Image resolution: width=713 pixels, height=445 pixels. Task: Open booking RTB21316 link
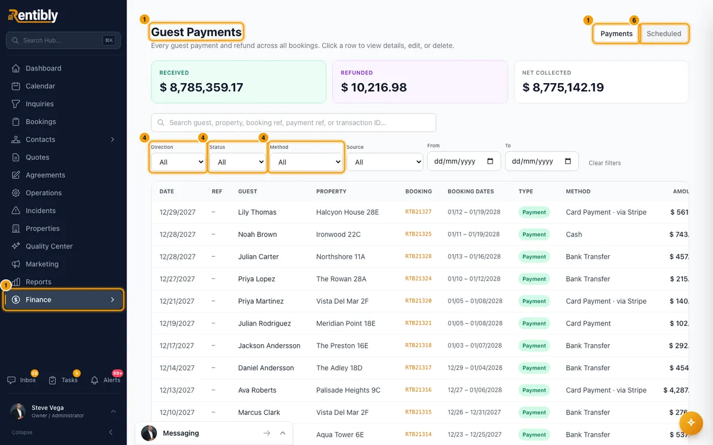pos(418,390)
